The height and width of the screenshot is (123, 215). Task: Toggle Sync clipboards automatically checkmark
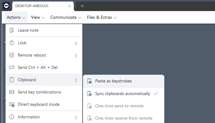pos(156,93)
